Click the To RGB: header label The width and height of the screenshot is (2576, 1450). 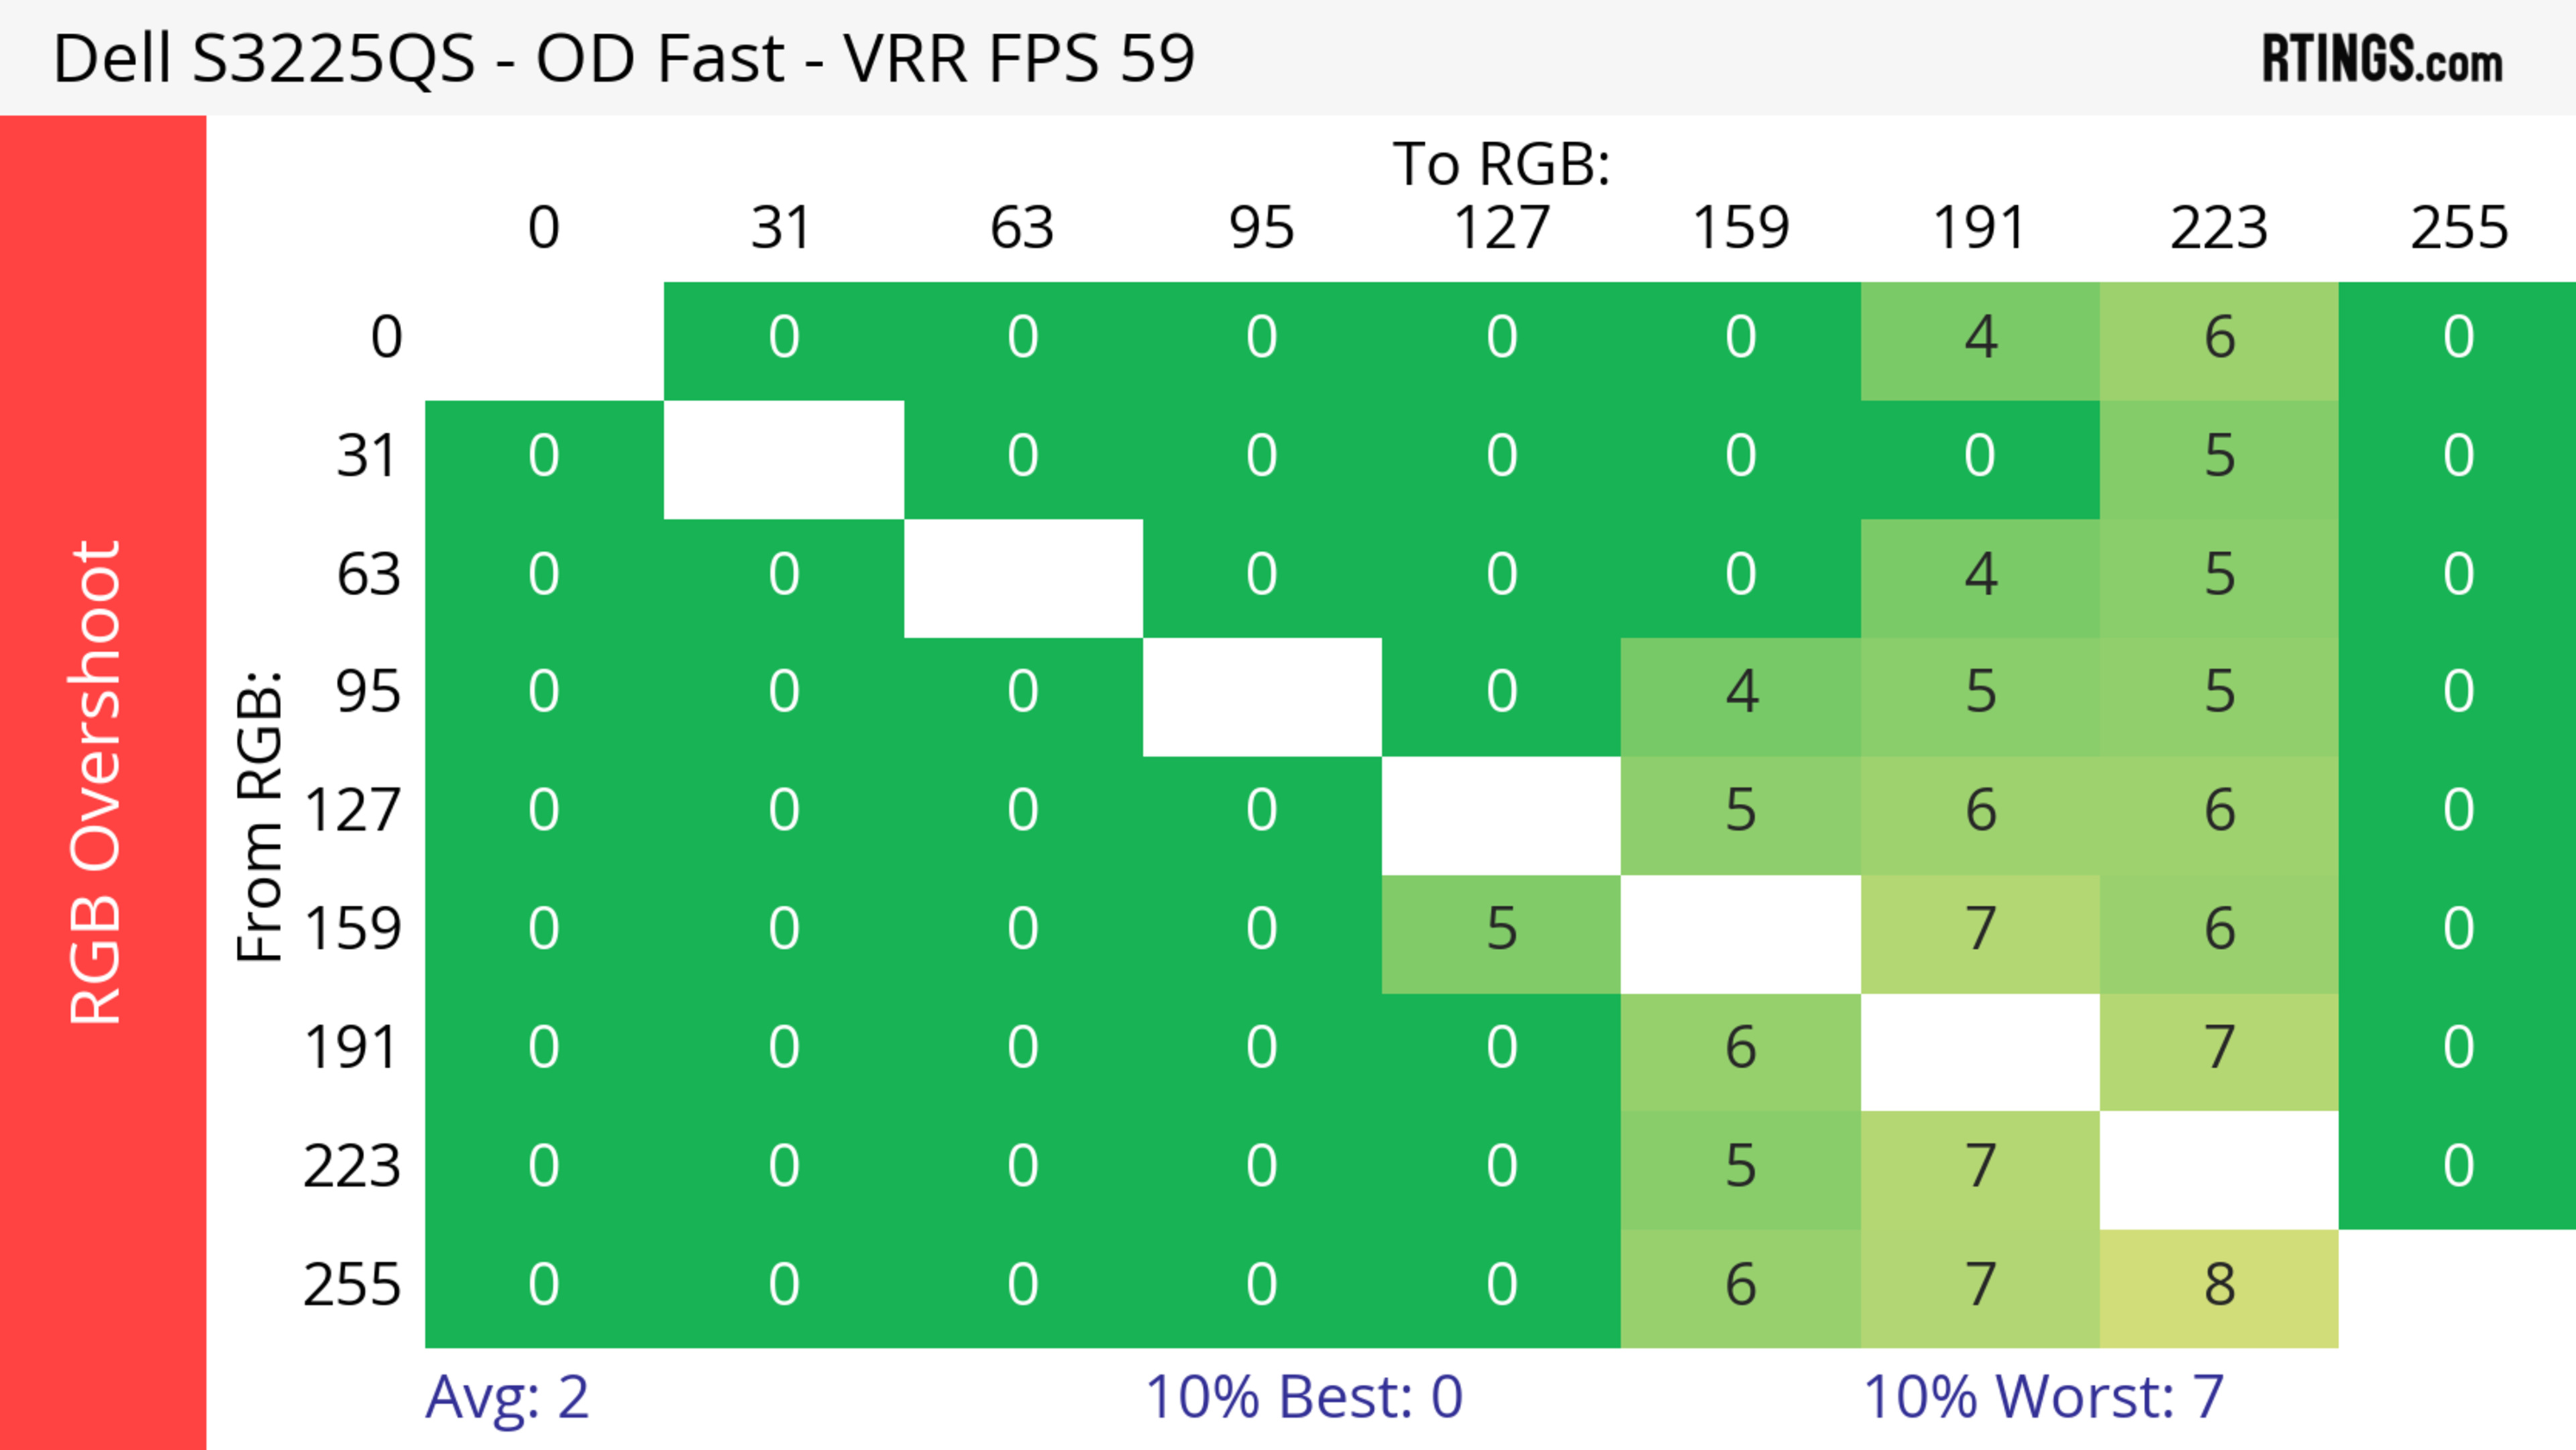coord(1501,163)
